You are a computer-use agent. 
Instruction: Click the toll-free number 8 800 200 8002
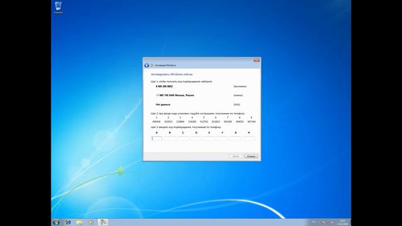tap(164, 87)
